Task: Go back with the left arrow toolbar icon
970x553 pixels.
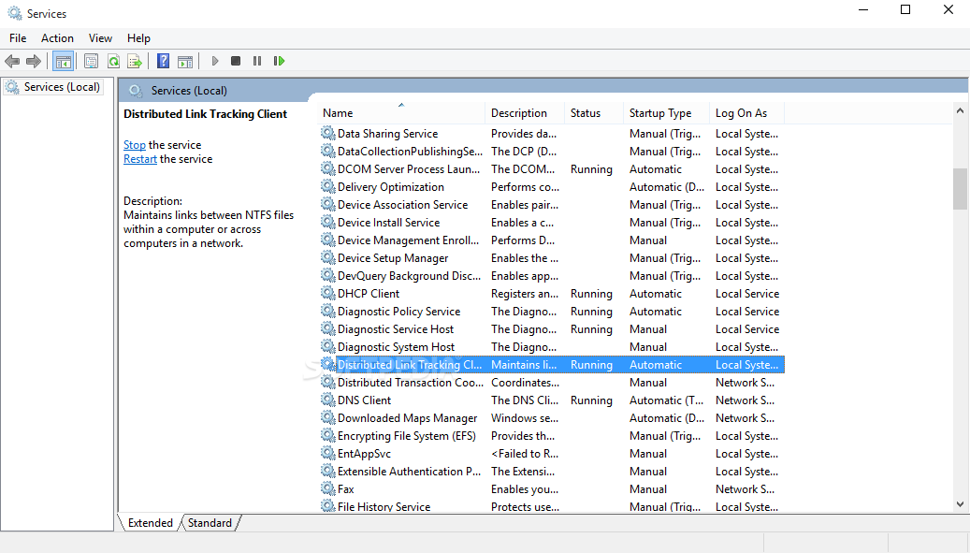Action: click(12, 61)
